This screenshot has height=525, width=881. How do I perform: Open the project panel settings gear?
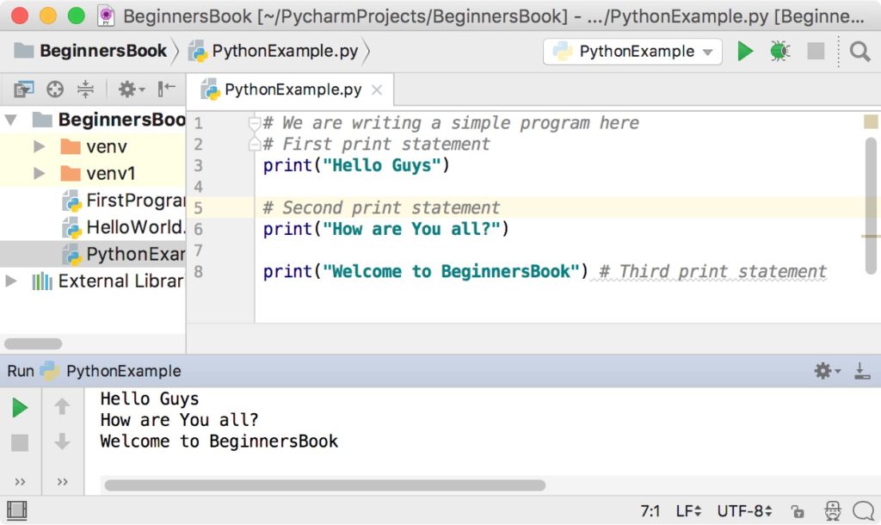pos(127,89)
